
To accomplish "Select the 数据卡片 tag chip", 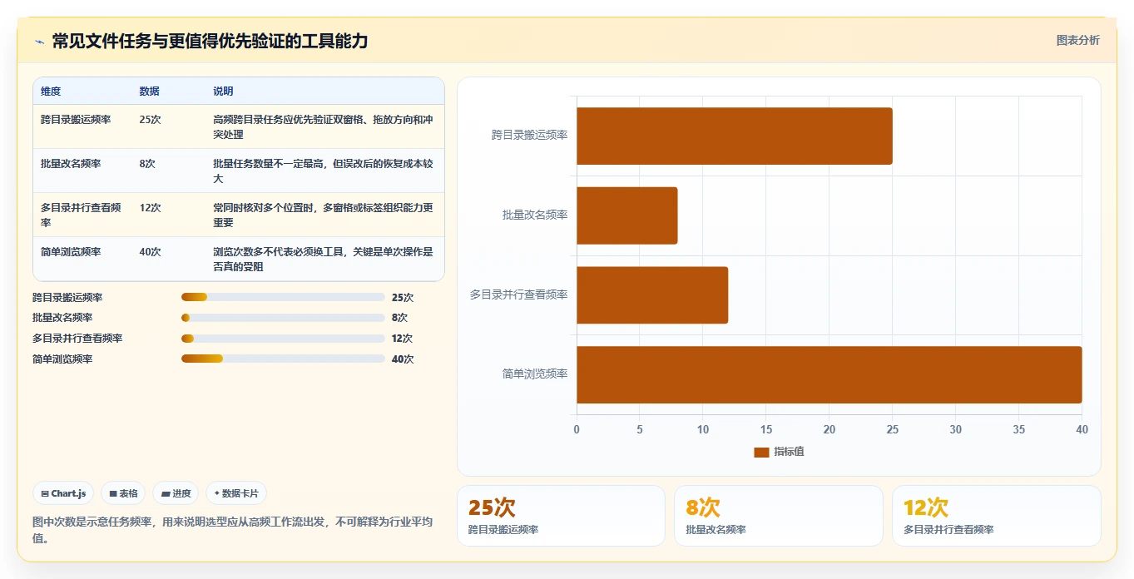I will coord(236,493).
